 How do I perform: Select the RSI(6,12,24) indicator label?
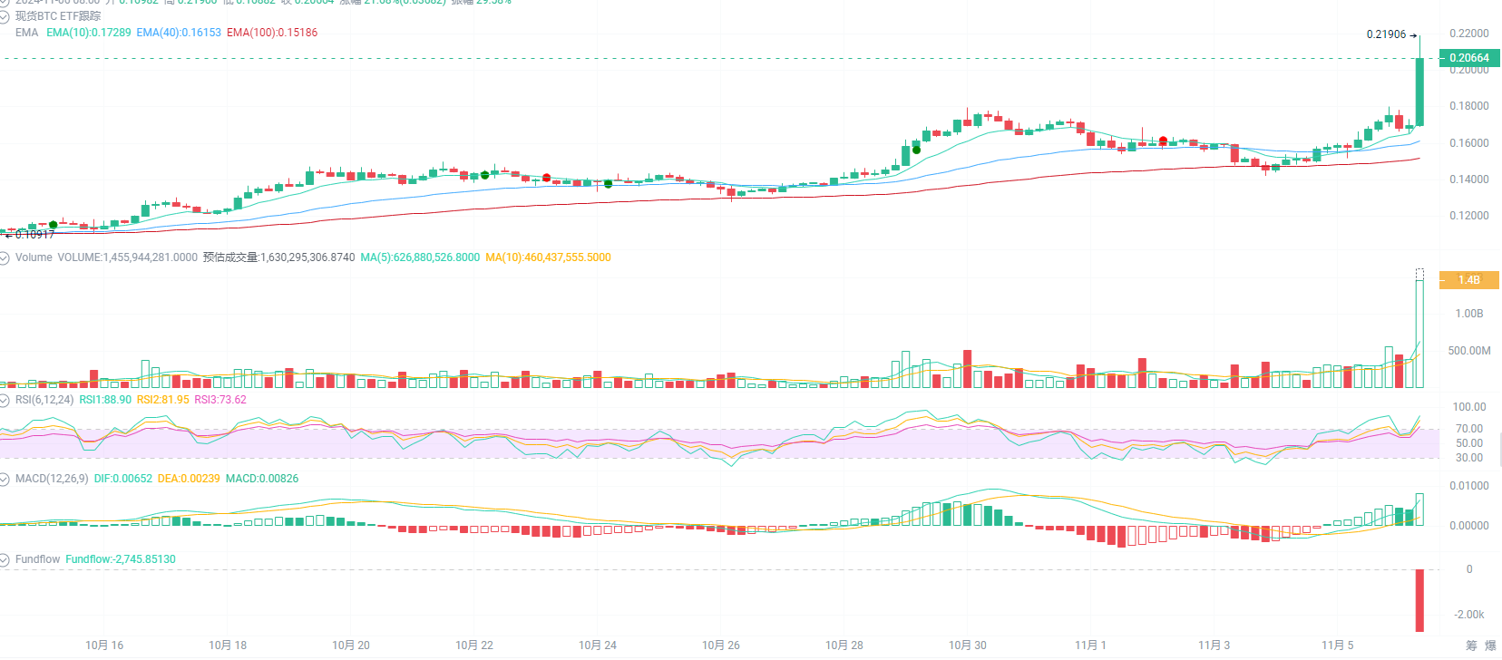tap(44, 400)
